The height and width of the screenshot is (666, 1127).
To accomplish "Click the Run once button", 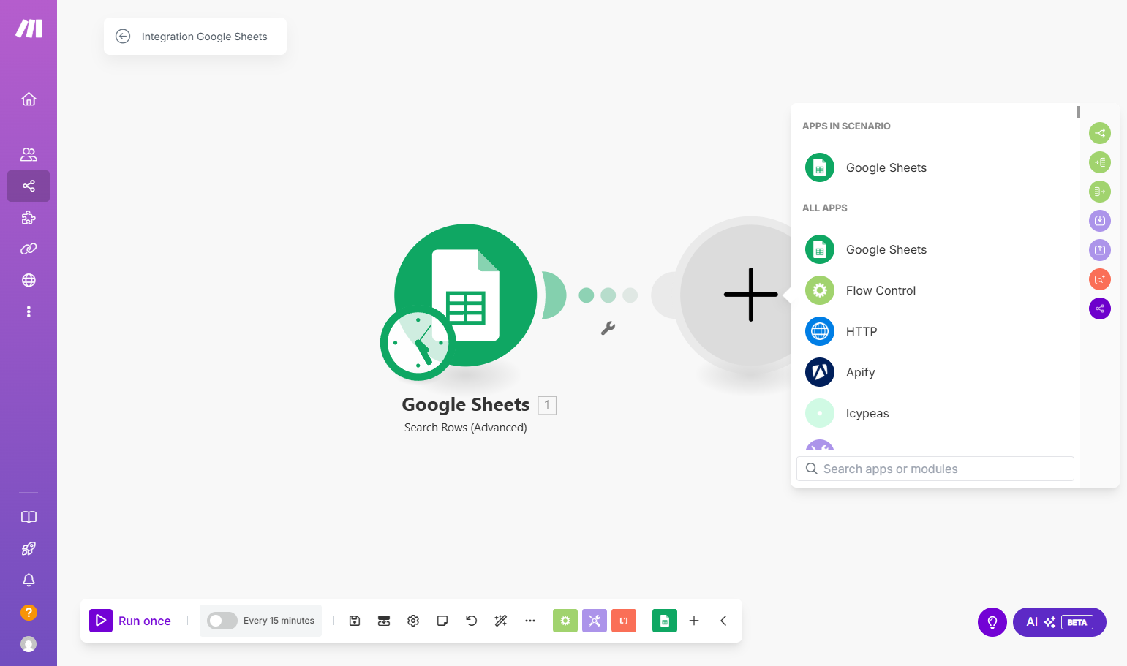I will pos(130,621).
